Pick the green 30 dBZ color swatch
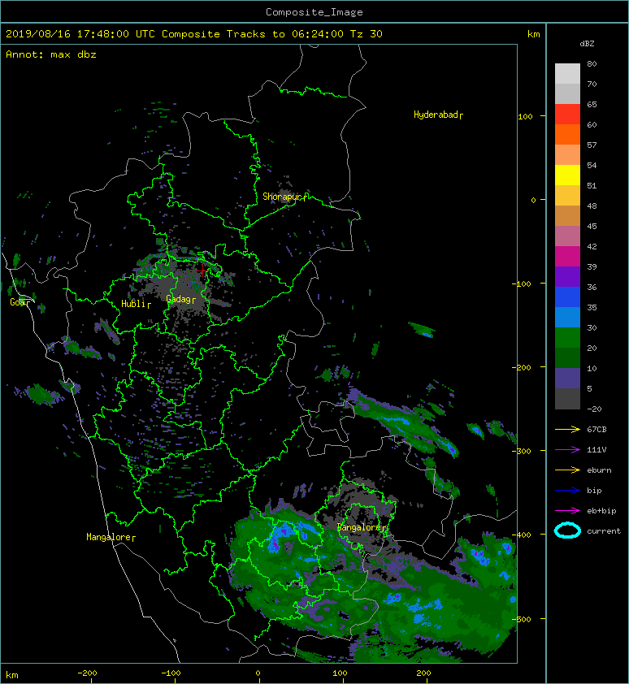 [567, 337]
